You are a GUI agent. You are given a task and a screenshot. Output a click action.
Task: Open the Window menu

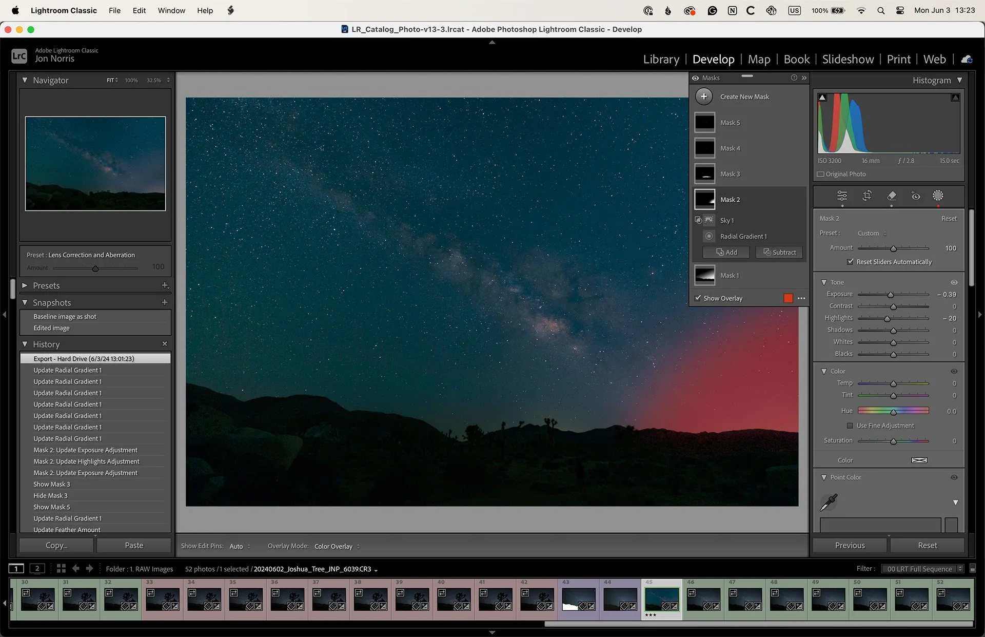[x=171, y=10]
